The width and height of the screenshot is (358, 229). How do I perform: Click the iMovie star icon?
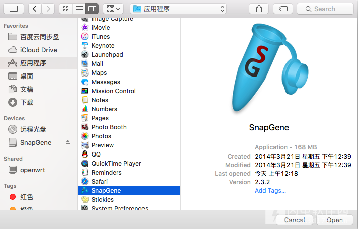[x=85, y=27]
